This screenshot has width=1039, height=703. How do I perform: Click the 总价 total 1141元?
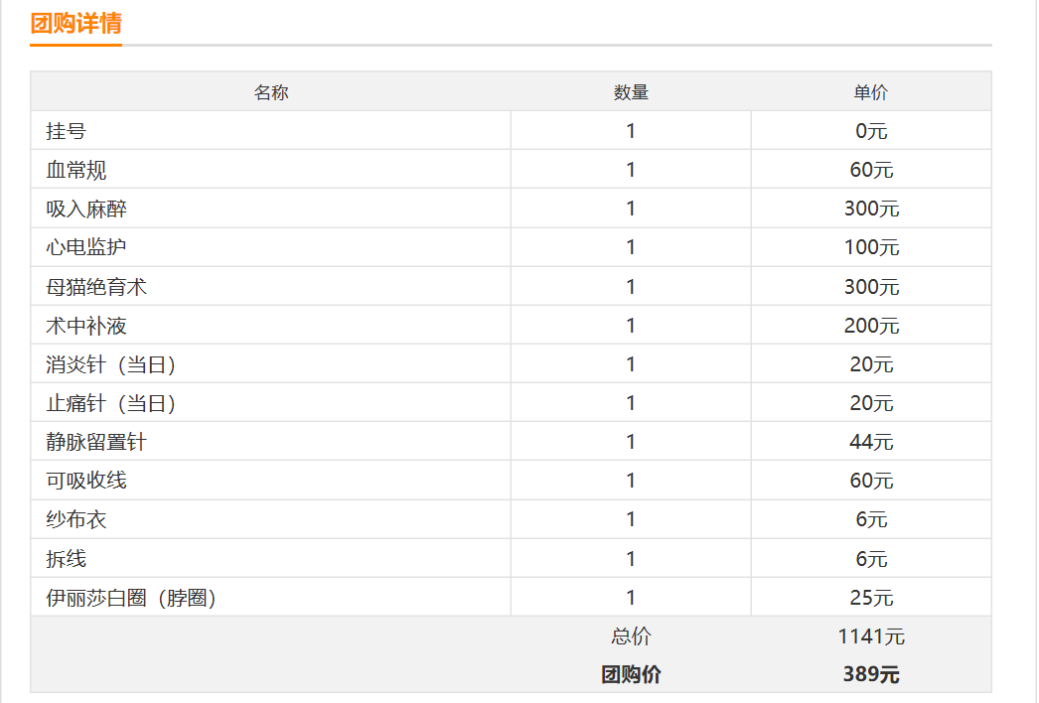tap(871, 636)
